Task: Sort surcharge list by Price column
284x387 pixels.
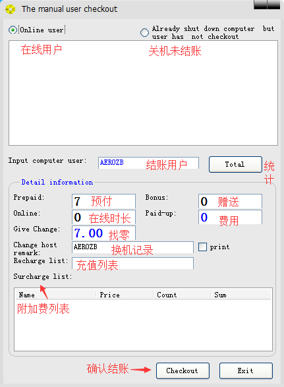Action: point(125,295)
